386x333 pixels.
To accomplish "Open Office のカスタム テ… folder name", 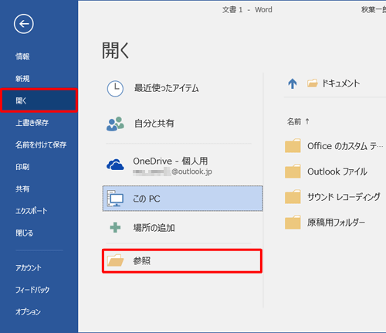I will click(x=345, y=146).
